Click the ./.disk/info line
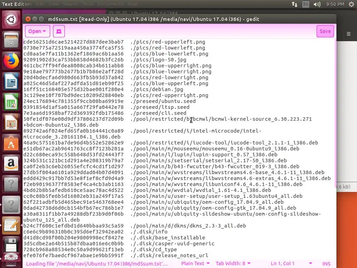This screenshot has height=268, width=357. [149, 232]
